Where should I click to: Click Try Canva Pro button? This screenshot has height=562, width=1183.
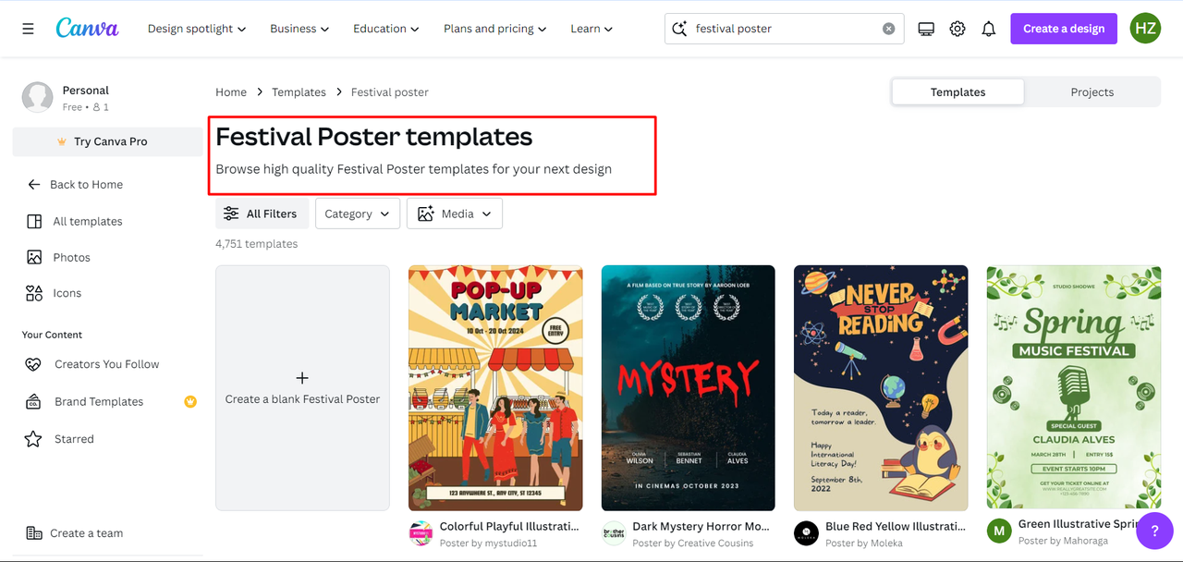point(107,141)
